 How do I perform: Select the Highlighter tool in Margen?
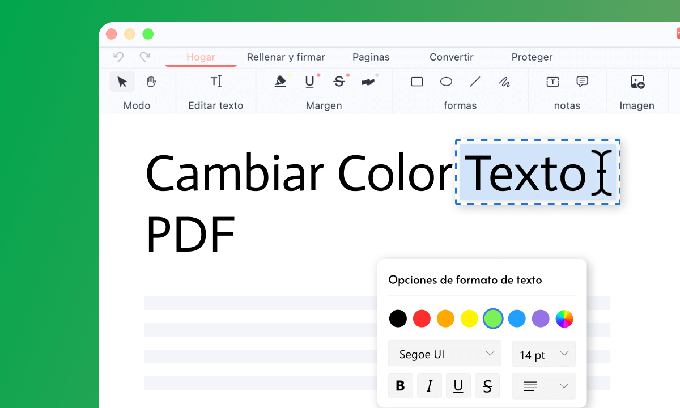point(280,82)
